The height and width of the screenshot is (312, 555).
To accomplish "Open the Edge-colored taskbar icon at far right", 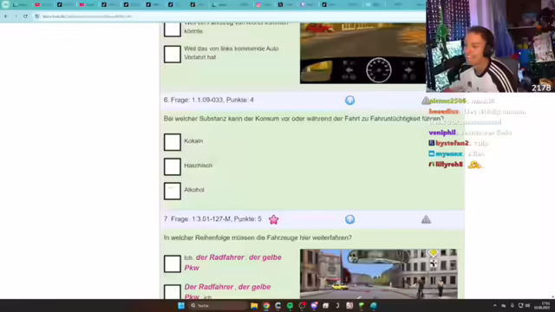I will (374, 306).
